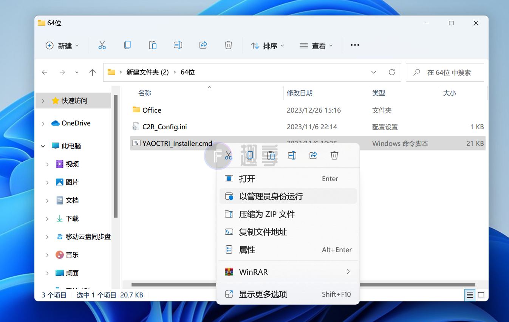Screen dimensions: 509x322
Task: Collapse 此电脑 tree node chevron
Action: point(43,146)
